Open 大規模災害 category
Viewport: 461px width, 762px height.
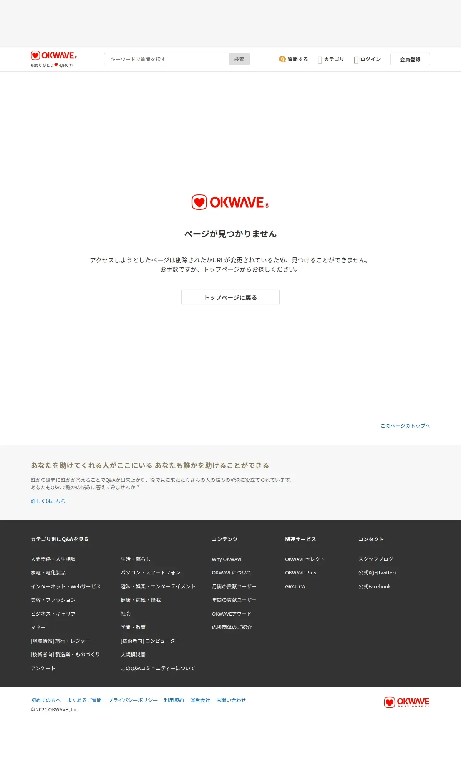click(133, 654)
